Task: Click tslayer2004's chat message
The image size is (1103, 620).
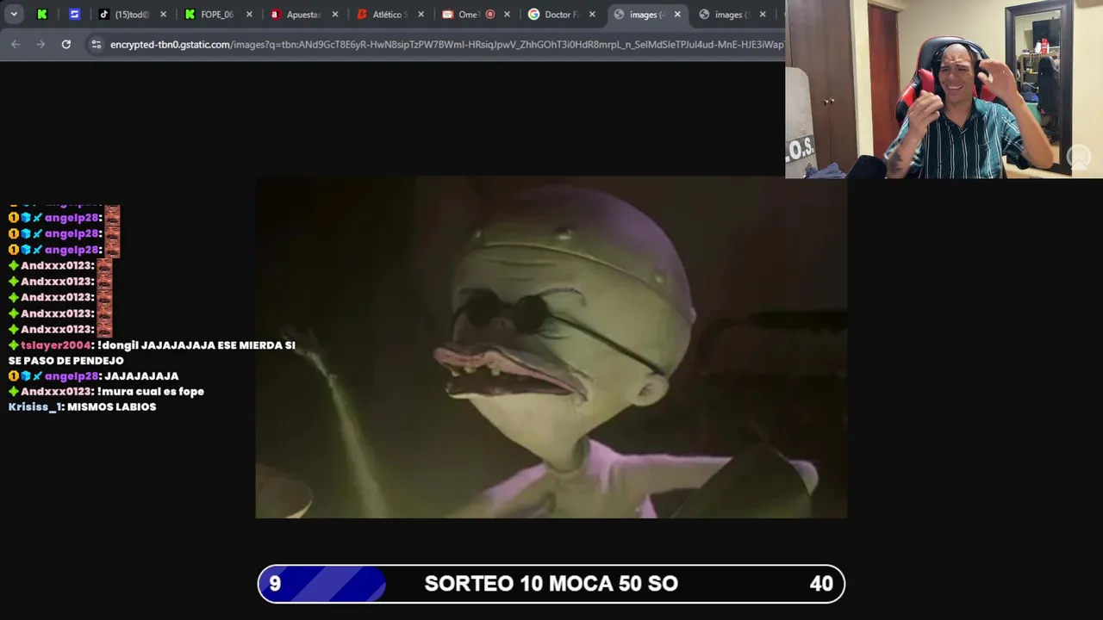Action: (x=152, y=353)
